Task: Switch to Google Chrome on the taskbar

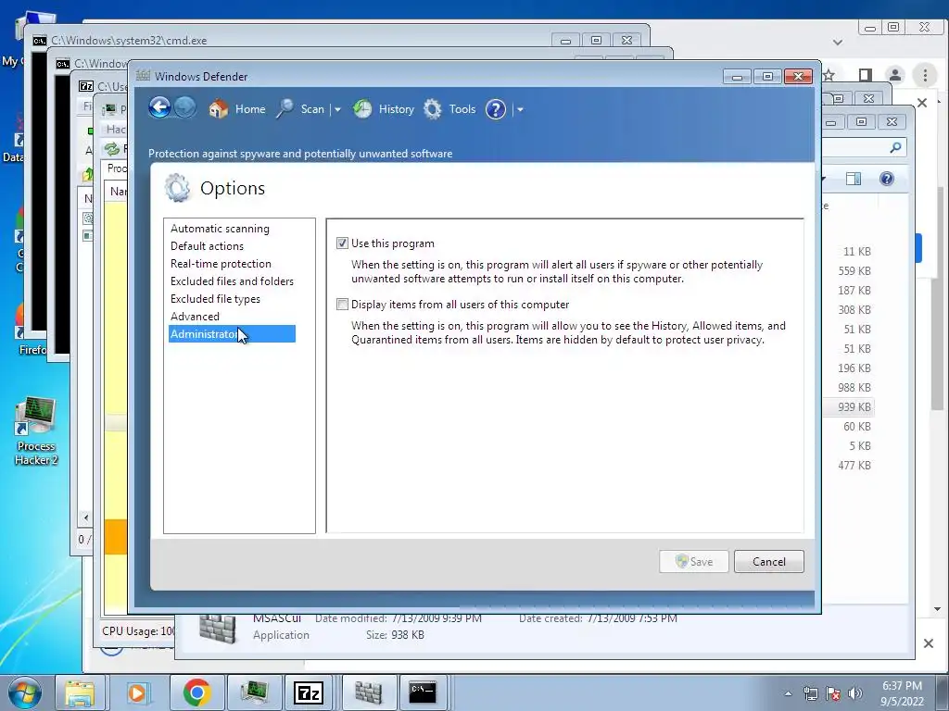Action: 196,692
